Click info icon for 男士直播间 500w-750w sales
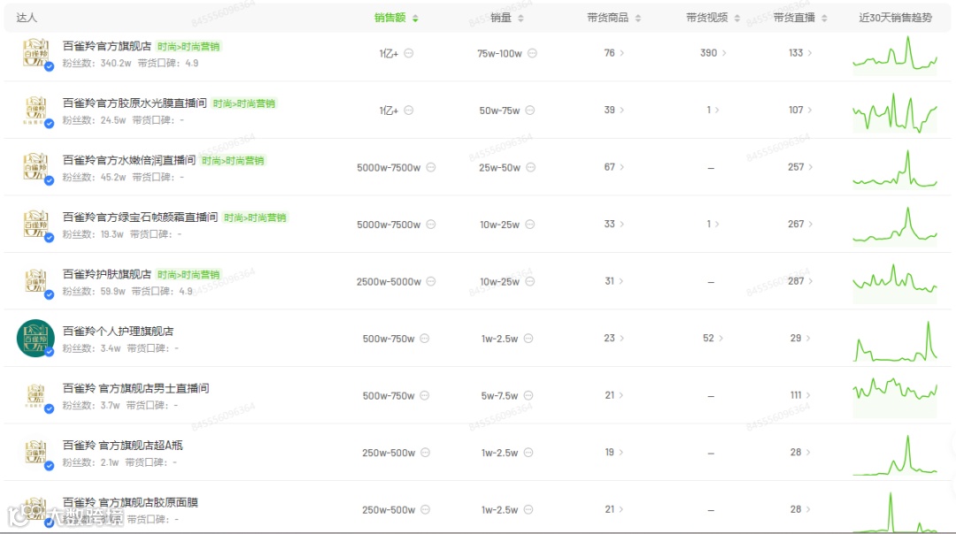Image resolution: width=956 pixels, height=534 pixels. pos(425,395)
